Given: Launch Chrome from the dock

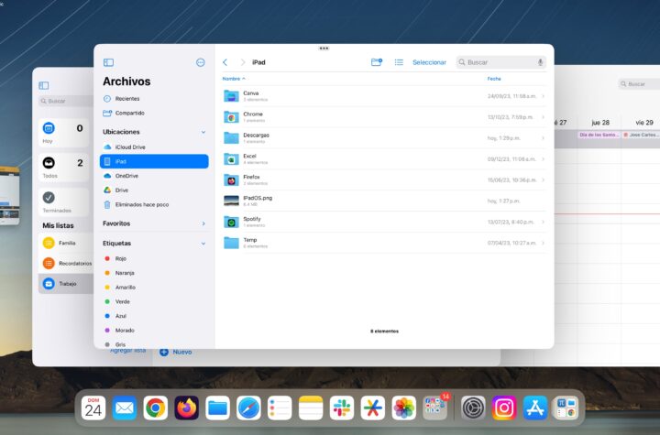Looking at the screenshot, I should click(155, 408).
